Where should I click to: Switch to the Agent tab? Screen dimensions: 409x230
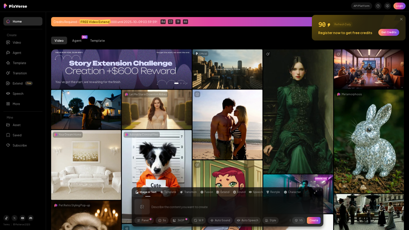pyautogui.click(x=77, y=40)
